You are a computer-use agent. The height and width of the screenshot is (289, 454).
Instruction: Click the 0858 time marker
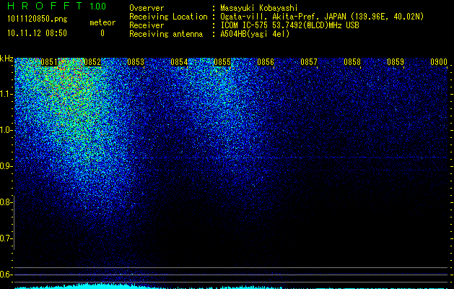tap(352, 62)
